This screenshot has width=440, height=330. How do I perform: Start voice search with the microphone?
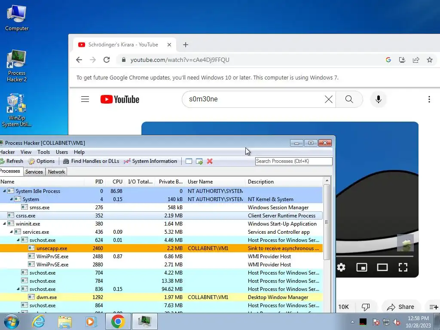tap(379, 99)
